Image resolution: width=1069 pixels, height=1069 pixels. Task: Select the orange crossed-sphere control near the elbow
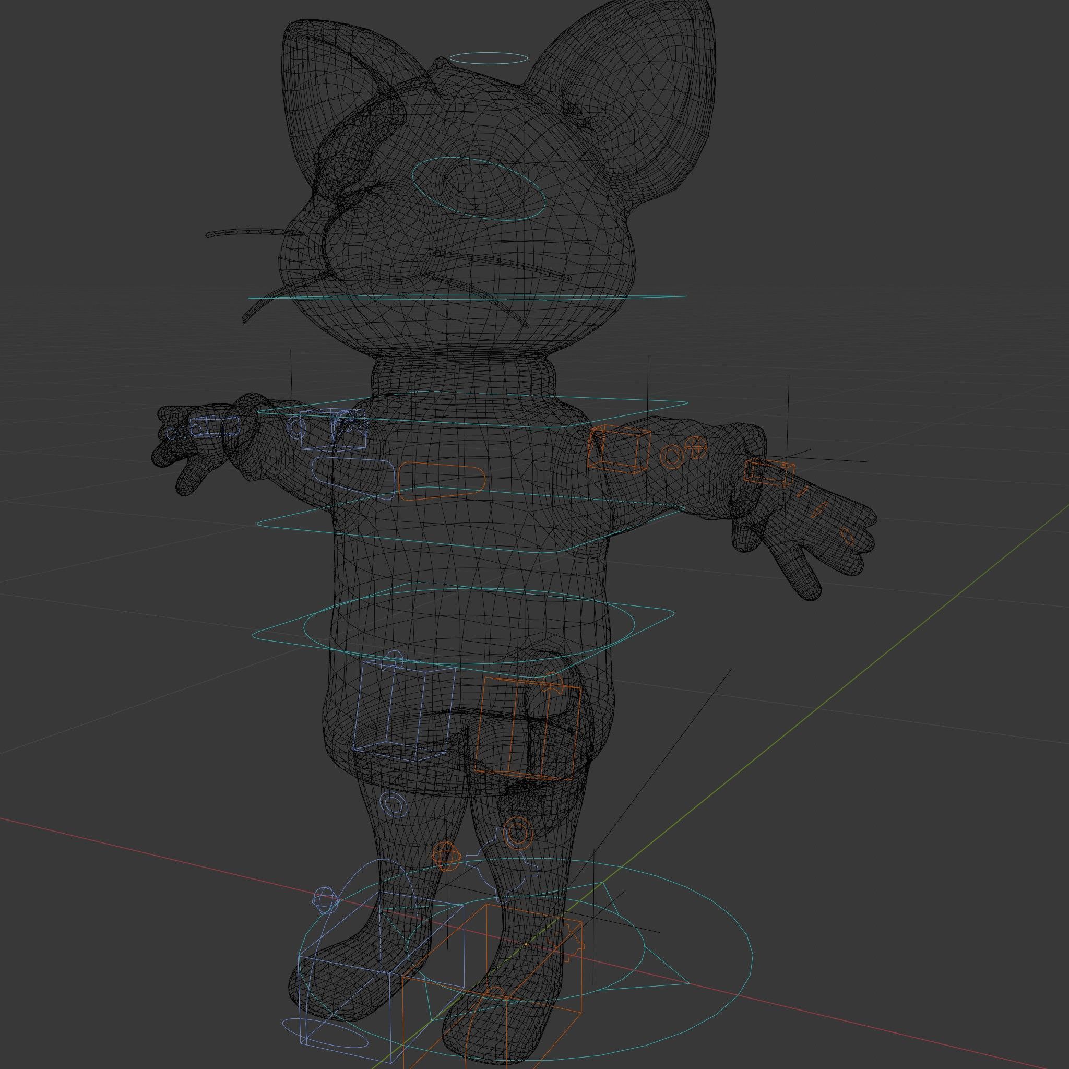(x=695, y=447)
